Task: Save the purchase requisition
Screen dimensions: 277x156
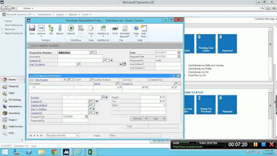Action: 32,30
